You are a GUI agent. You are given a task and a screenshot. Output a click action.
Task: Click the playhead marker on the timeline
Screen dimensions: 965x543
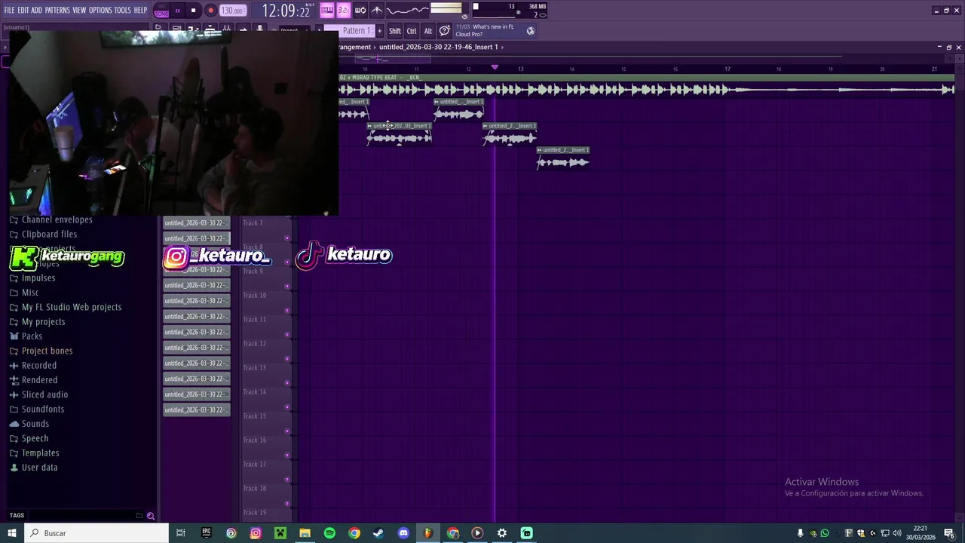[x=495, y=68]
